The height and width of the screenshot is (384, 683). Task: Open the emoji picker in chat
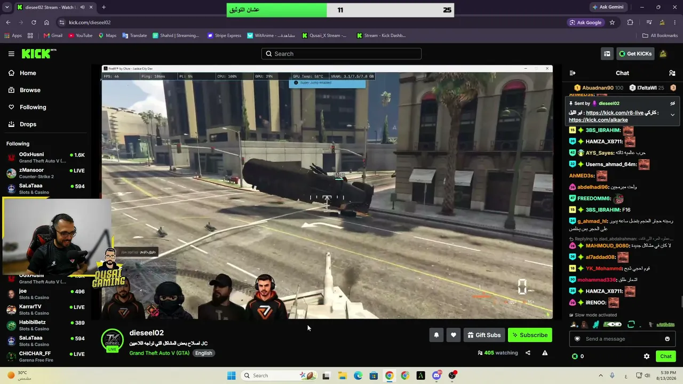coord(667,339)
